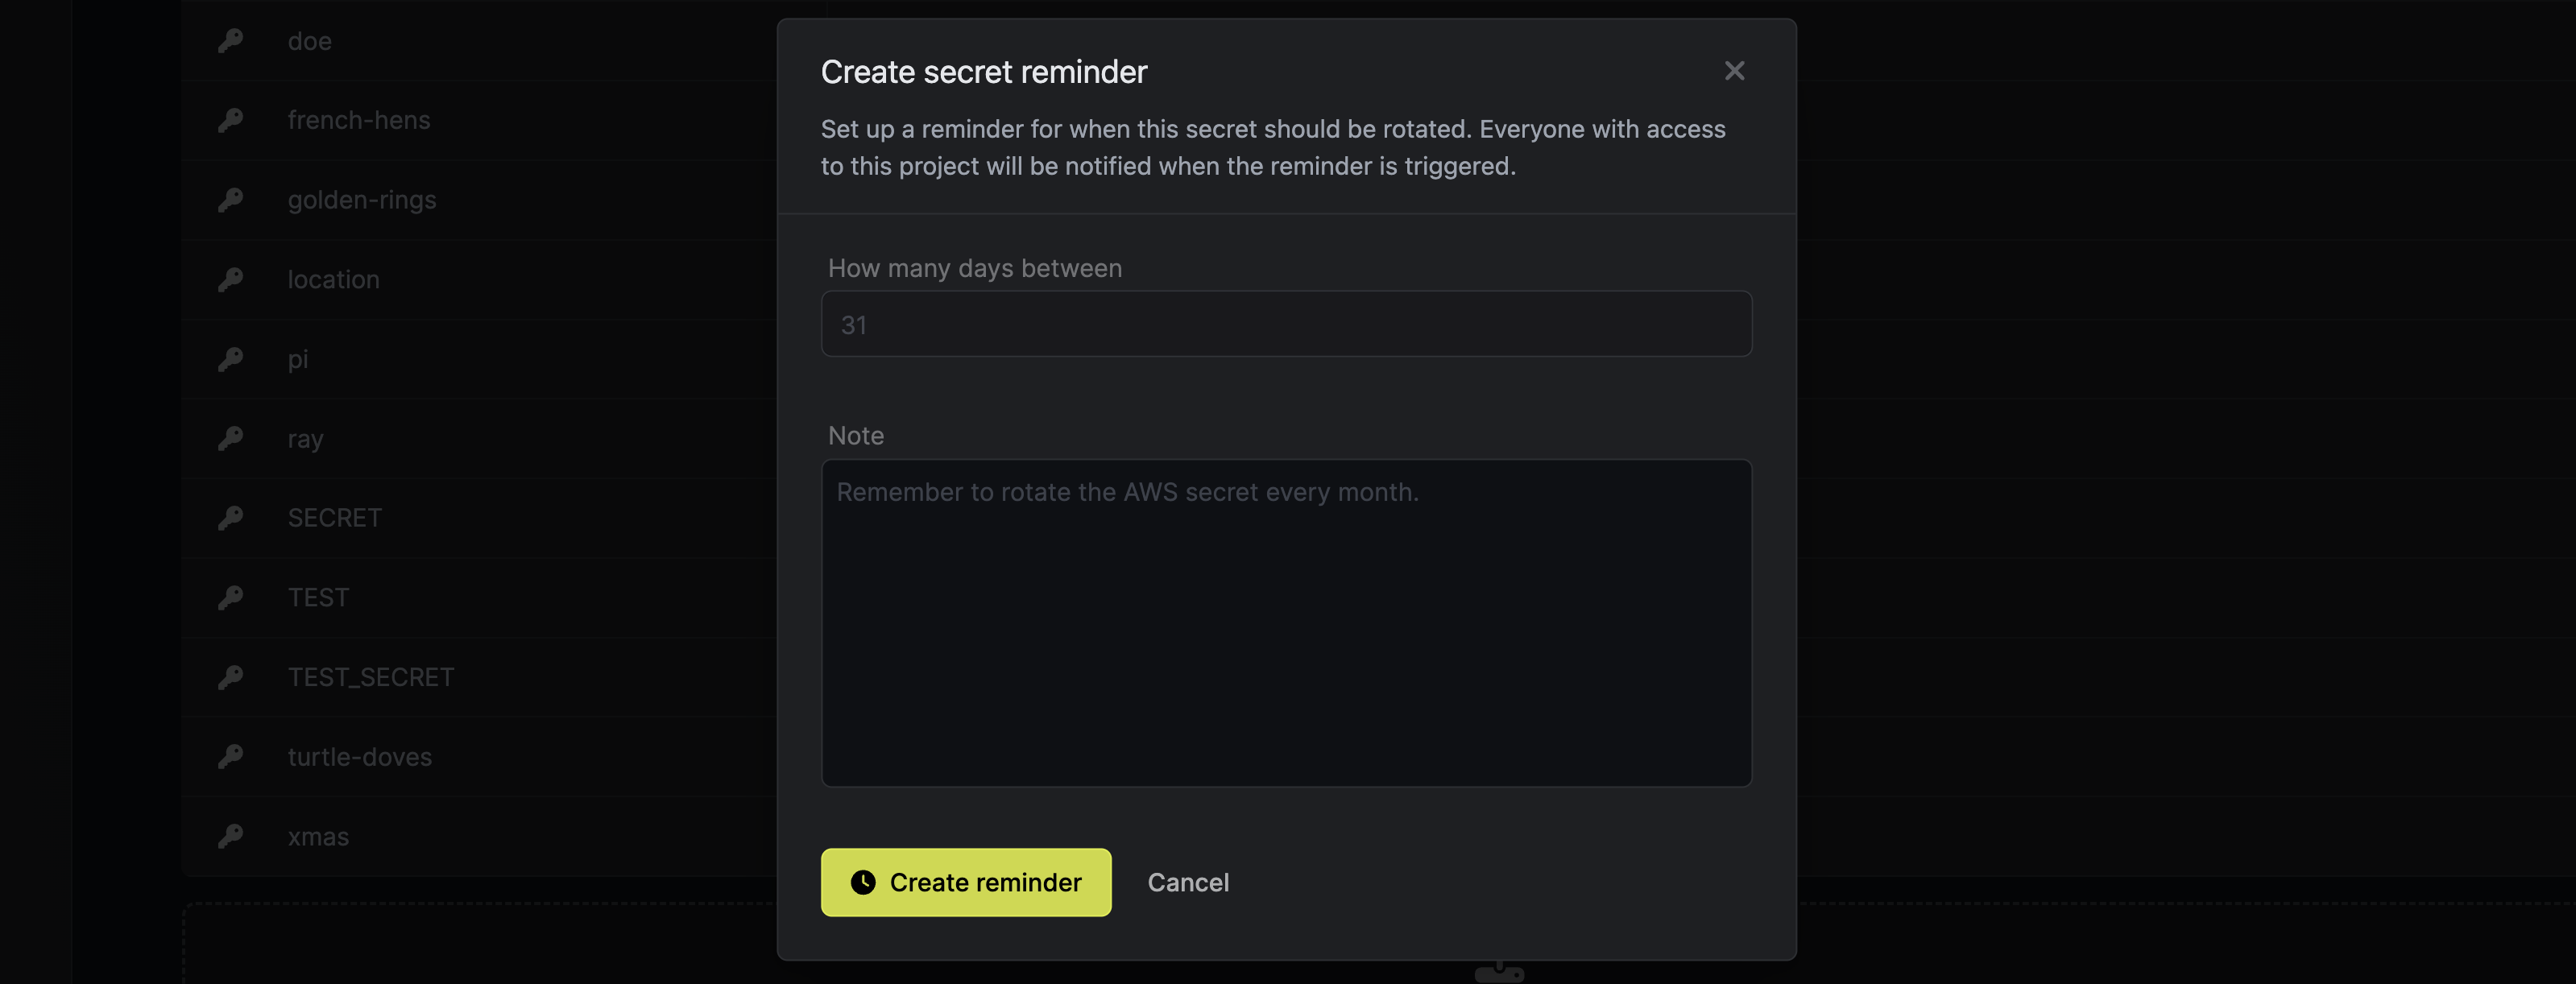Select the key icon next to TEST_SECRET

(x=231, y=677)
